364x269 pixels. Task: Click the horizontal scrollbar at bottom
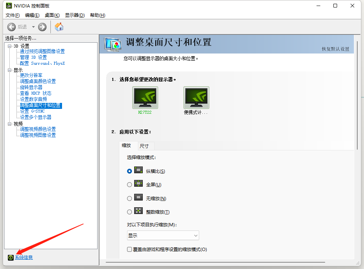point(215,262)
